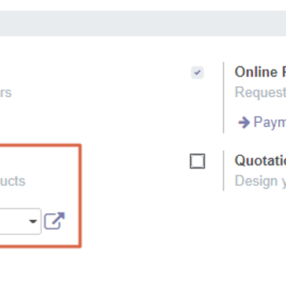Open the Paym link under Online setting

270,122
